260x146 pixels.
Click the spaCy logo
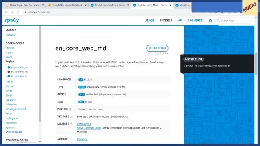click(12, 20)
